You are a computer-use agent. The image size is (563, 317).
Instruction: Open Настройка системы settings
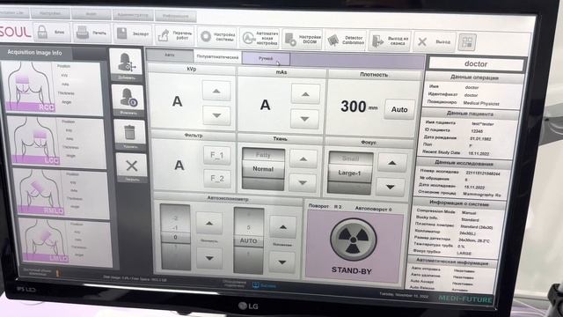coord(217,36)
